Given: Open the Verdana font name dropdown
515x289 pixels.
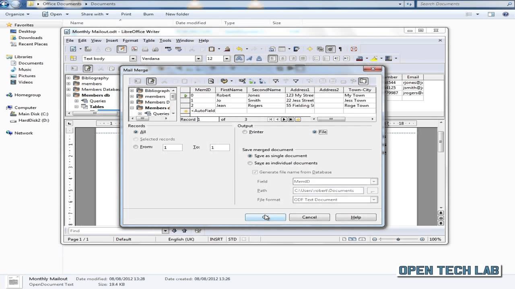Looking at the screenshot, I should click(198, 59).
